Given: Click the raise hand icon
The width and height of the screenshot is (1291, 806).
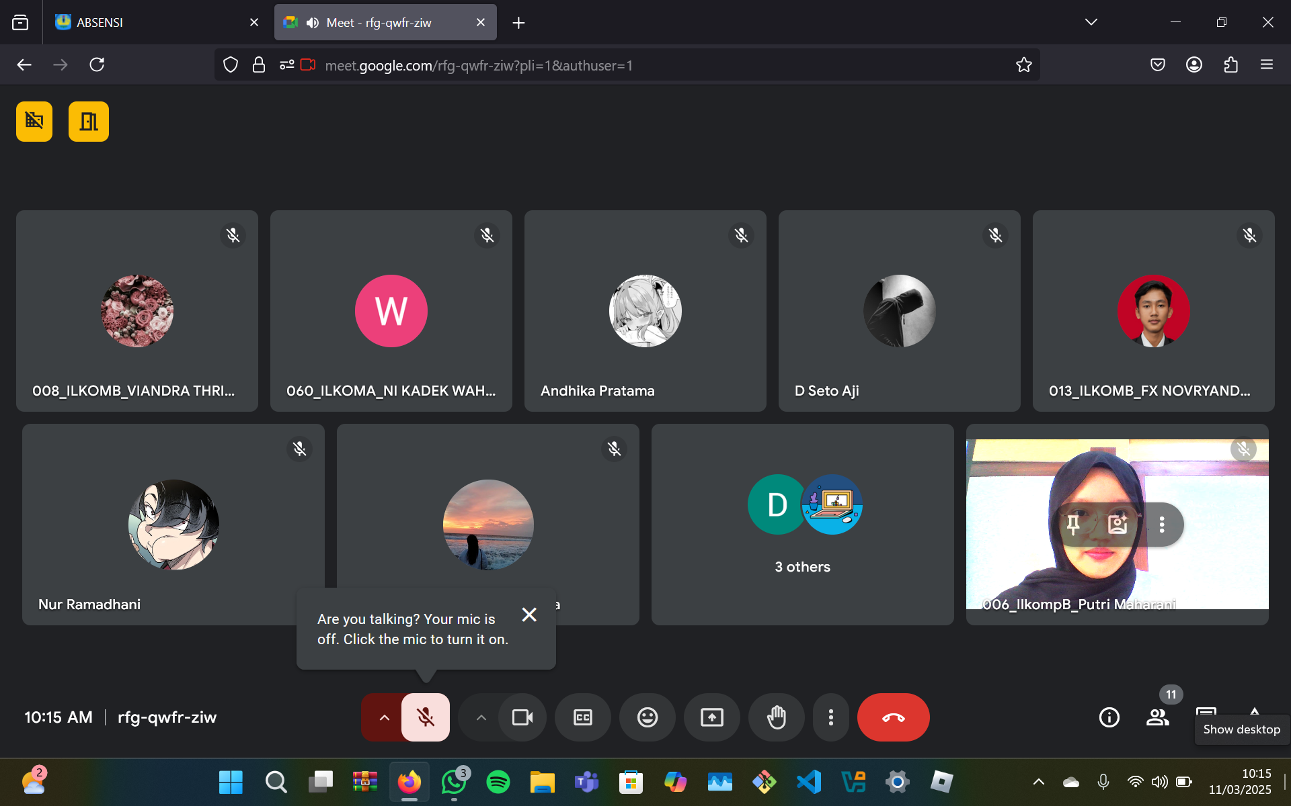Looking at the screenshot, I should [x=777, y=717].
